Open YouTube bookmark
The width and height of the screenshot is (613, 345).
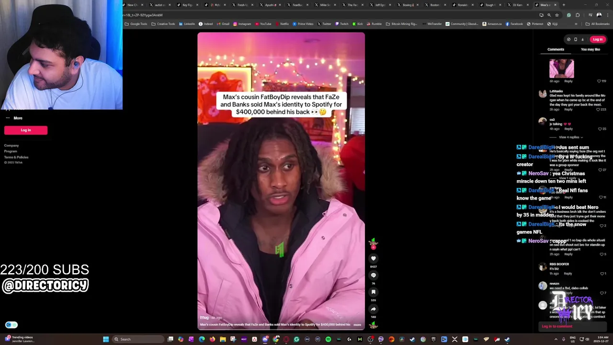[263, 24]
